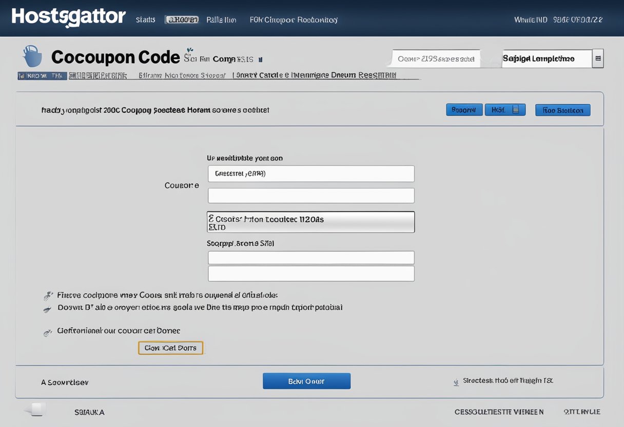624x427 pixels.
Task: Click the Hostsgattor logo in the header
Action: tap(68, 17)
